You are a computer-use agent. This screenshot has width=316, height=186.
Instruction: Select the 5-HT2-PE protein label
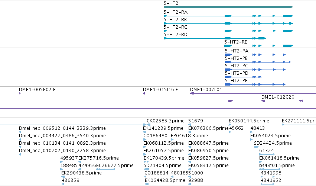tap(237, 81)
